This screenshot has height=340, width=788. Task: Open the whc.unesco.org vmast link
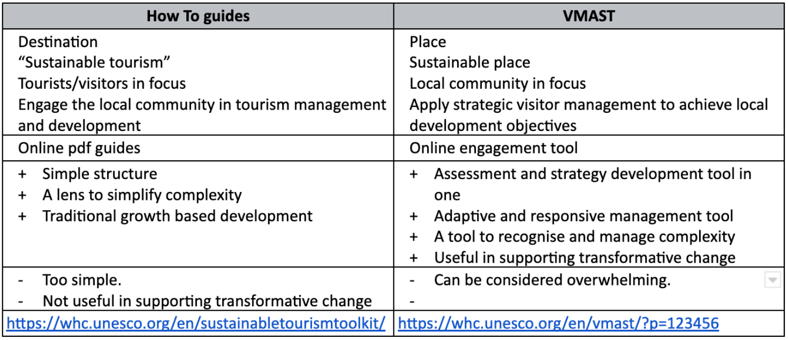558,323
